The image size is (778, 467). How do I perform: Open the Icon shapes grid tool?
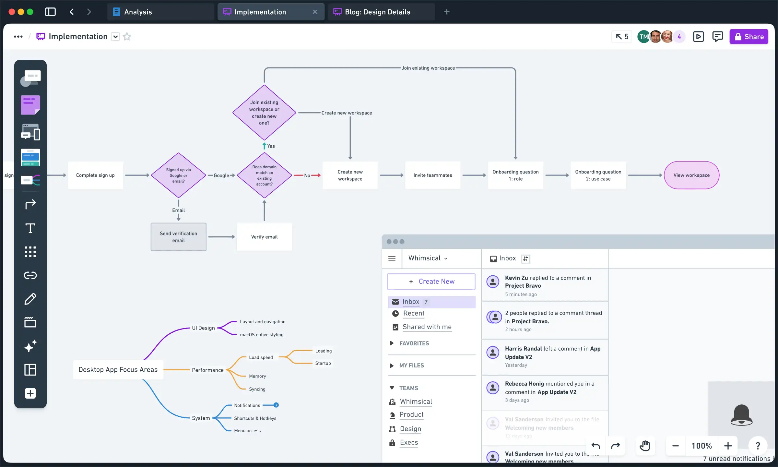coord(30,252)
